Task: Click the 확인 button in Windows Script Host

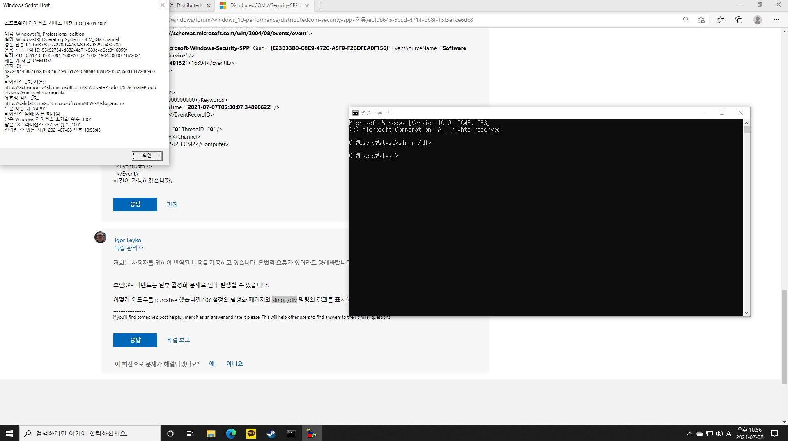Action: click(x=147, y=155)
